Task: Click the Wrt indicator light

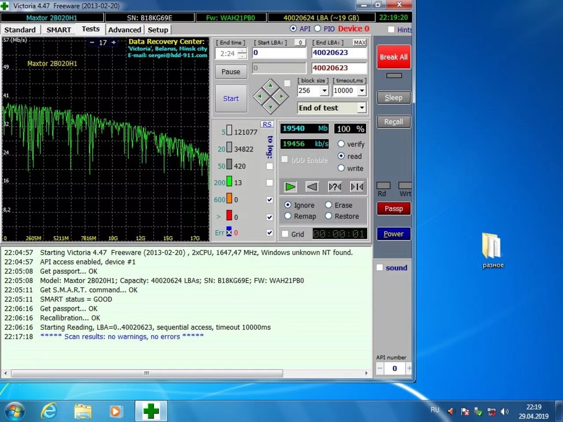Action: click(405, 186)
